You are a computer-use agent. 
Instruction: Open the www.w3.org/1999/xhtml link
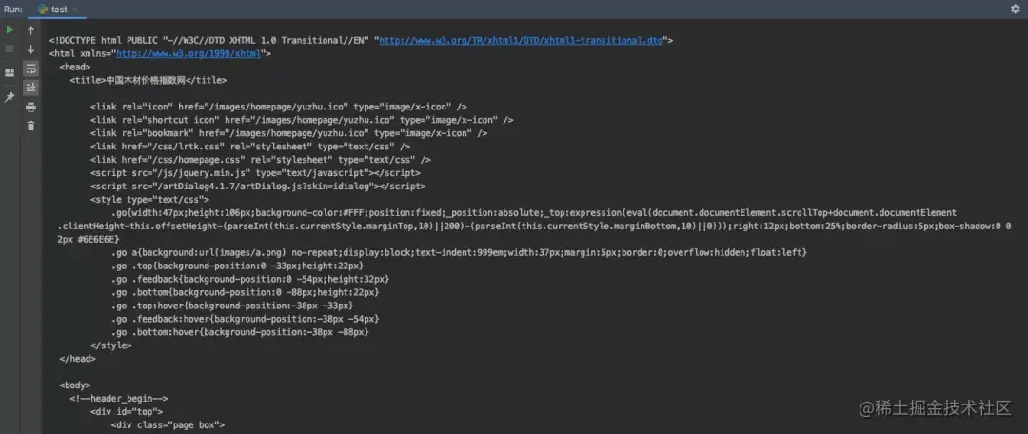tap(188, 53)
